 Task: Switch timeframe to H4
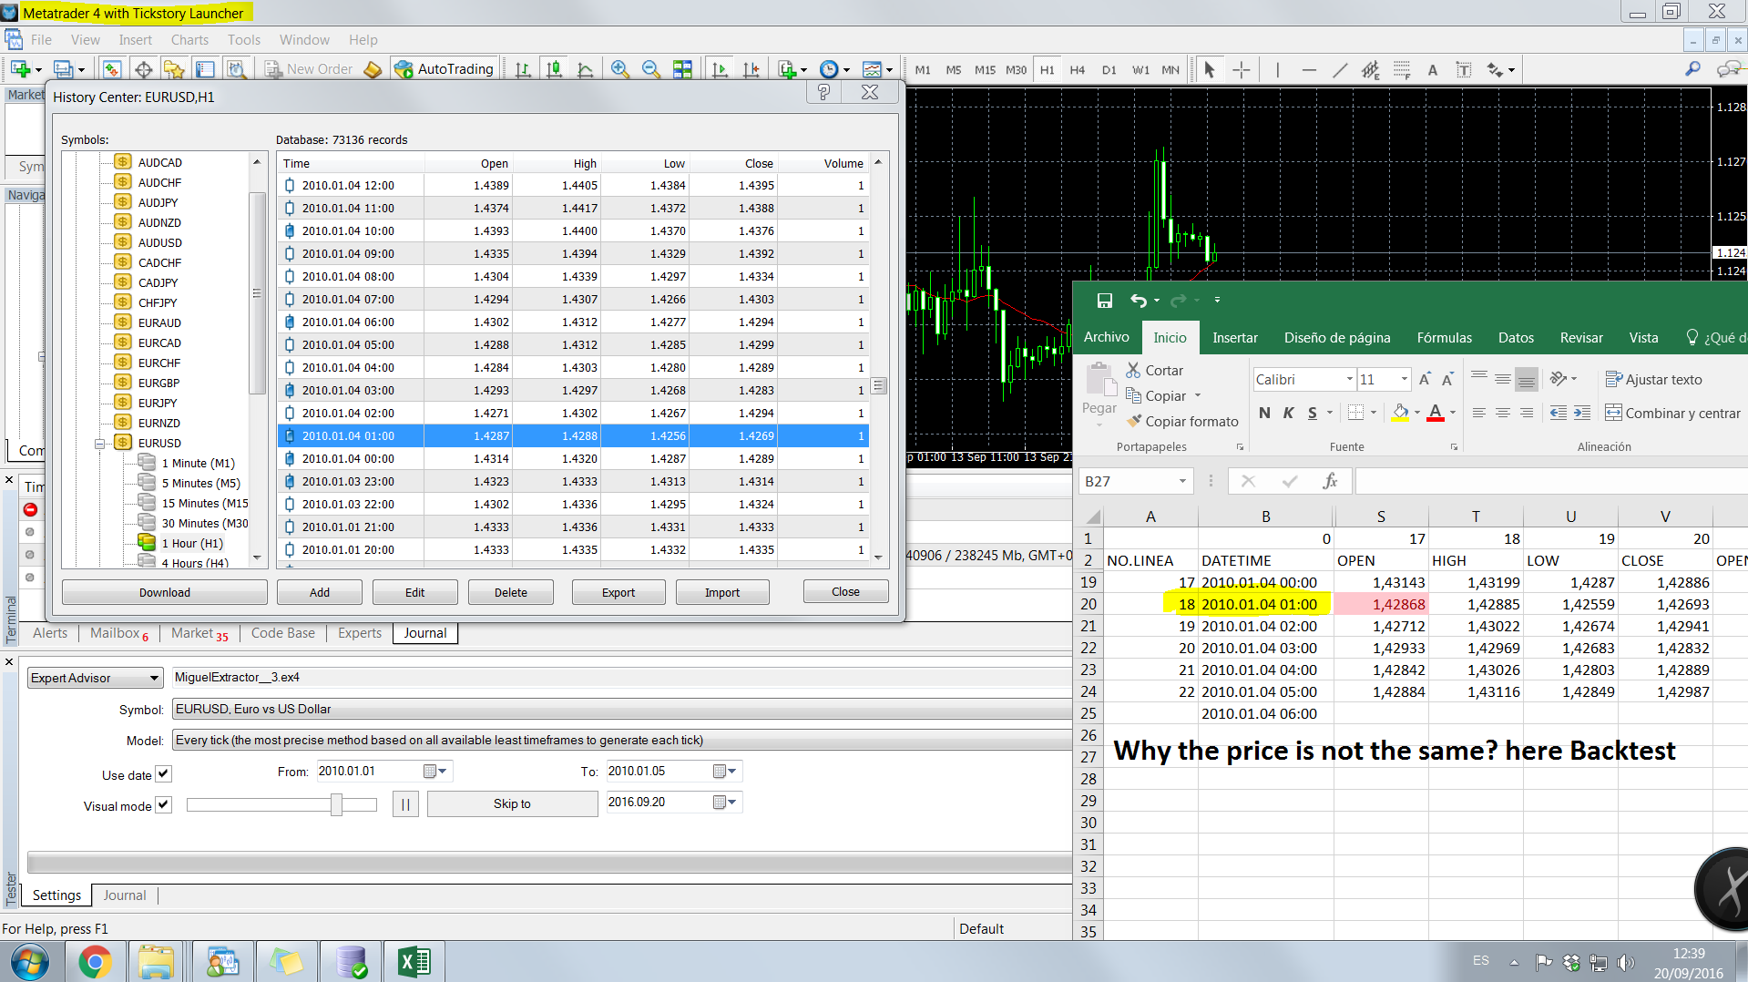point(1078,69)
